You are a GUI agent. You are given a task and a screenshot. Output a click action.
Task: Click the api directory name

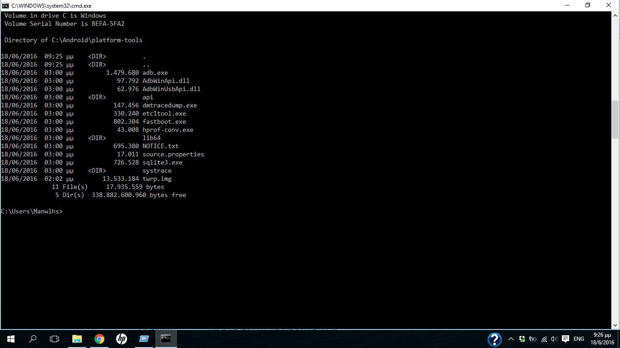tap(148, 97)
